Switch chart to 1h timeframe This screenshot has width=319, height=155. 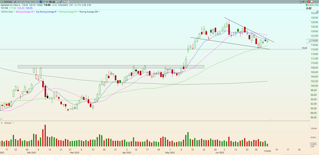point(37,2)
